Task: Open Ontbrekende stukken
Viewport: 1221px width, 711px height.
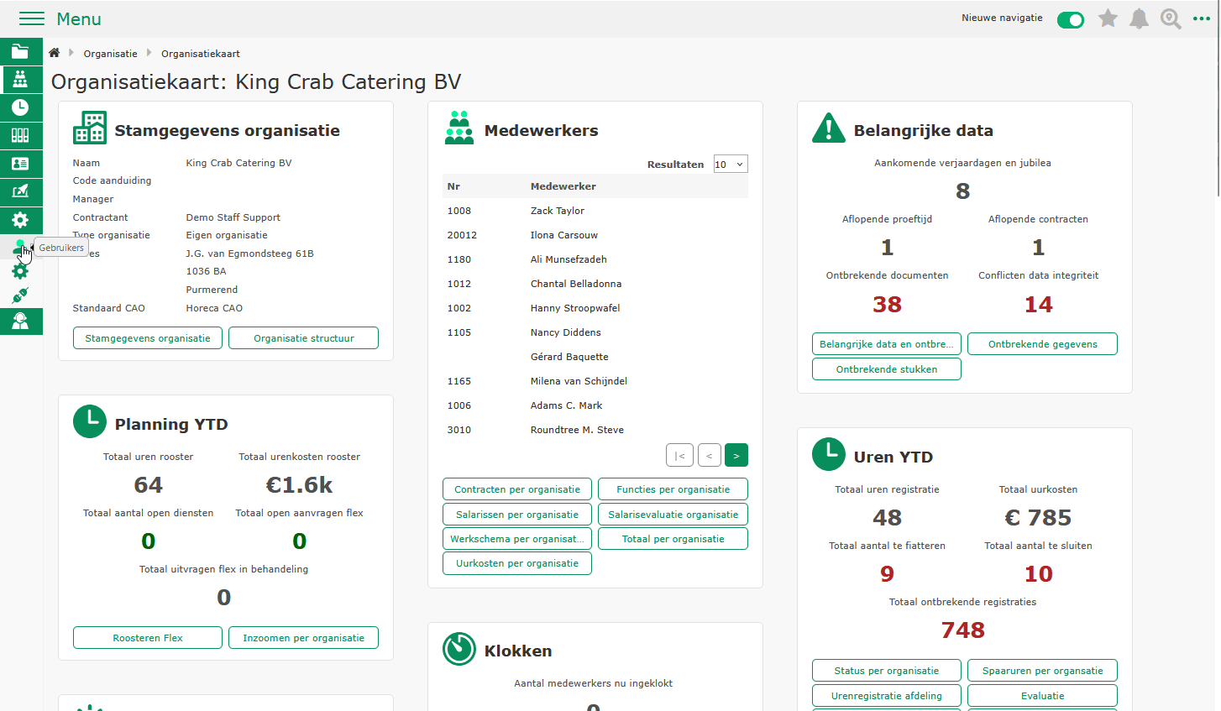Action: (886, 369)
